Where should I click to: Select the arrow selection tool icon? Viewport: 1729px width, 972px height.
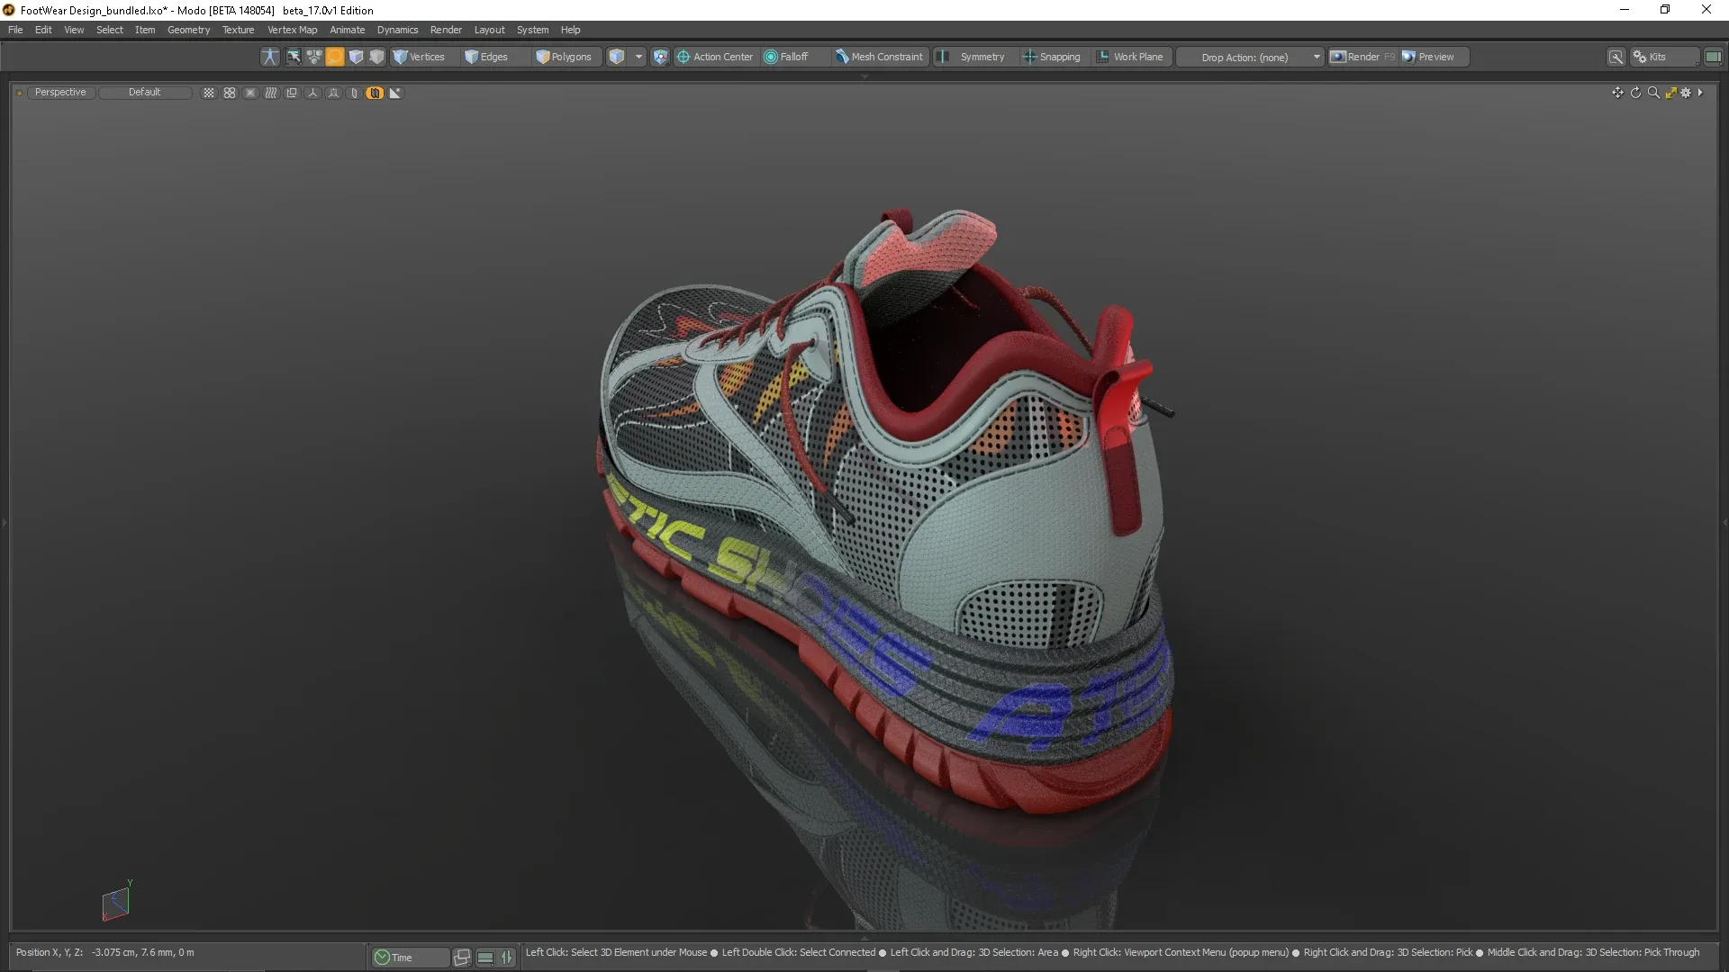[294, 57]
